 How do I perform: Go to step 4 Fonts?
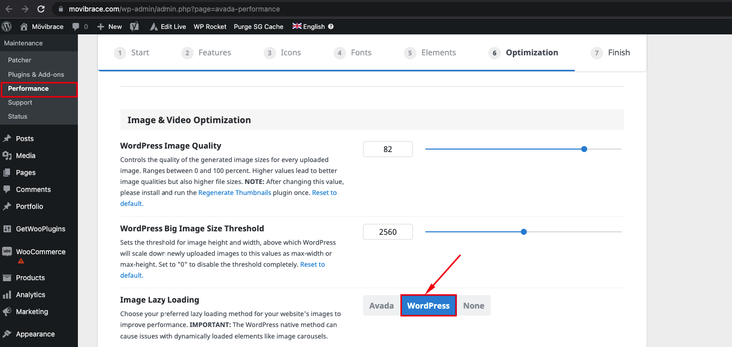353,53
